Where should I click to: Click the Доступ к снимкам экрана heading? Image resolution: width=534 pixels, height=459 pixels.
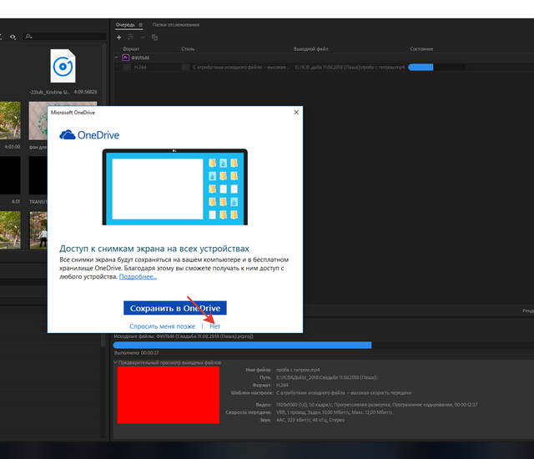[154, 249]
